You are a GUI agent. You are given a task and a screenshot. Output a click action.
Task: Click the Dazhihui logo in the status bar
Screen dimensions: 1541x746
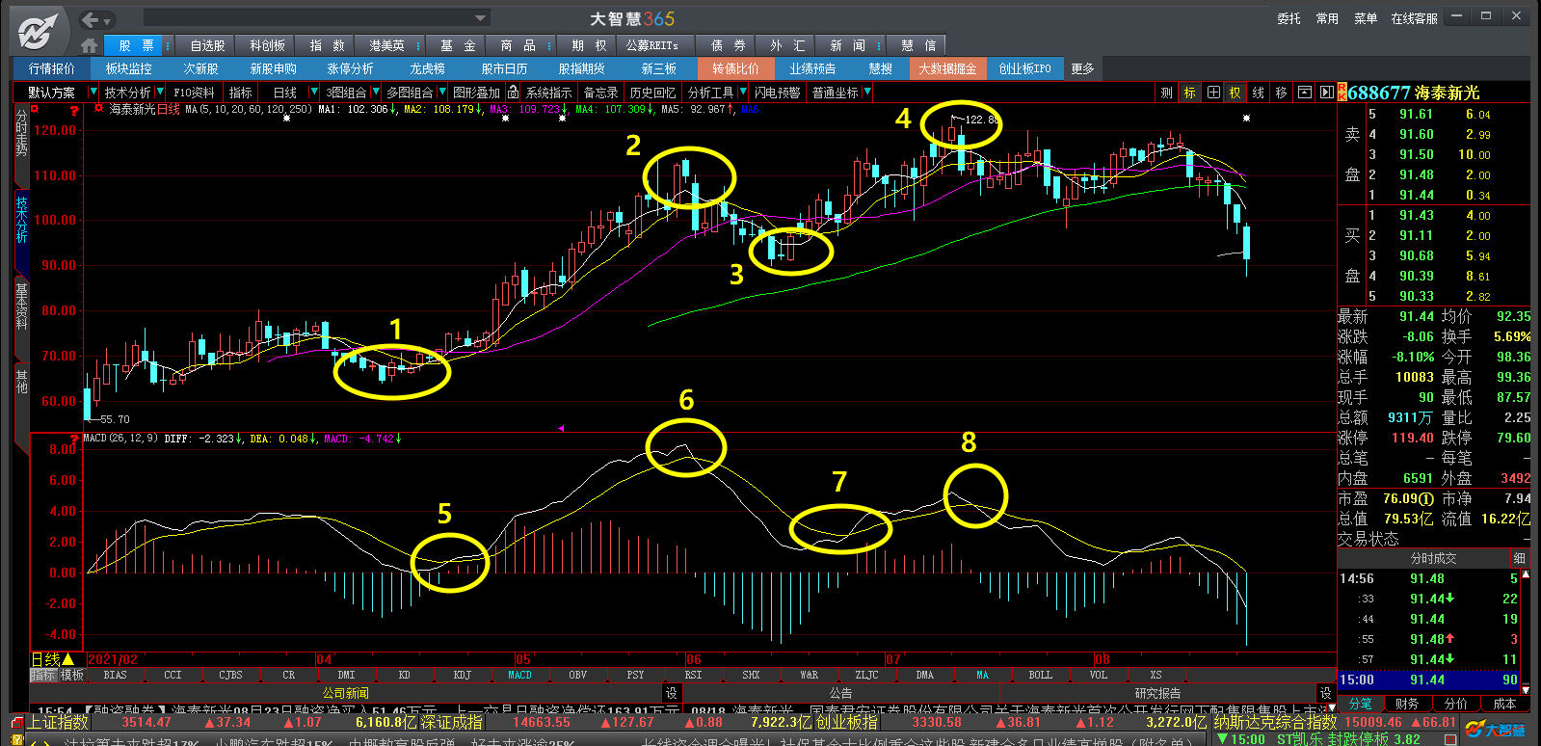pos(1497,730)
